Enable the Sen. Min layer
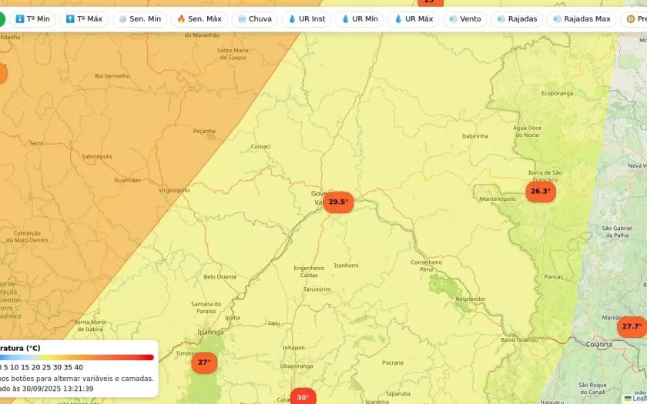Screen dimensions: 647x404 [x=139, y=19]
